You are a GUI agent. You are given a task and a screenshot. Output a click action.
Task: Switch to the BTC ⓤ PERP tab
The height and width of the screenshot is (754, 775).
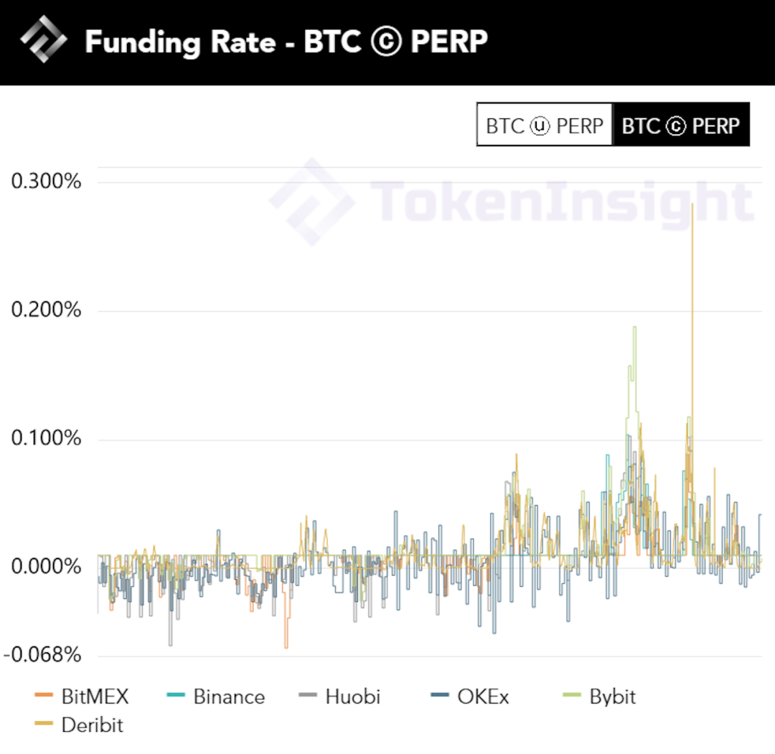[545, 126]
